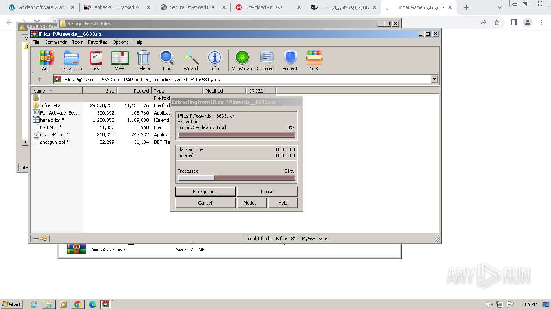Open the Tools menu

pos(77,42)
